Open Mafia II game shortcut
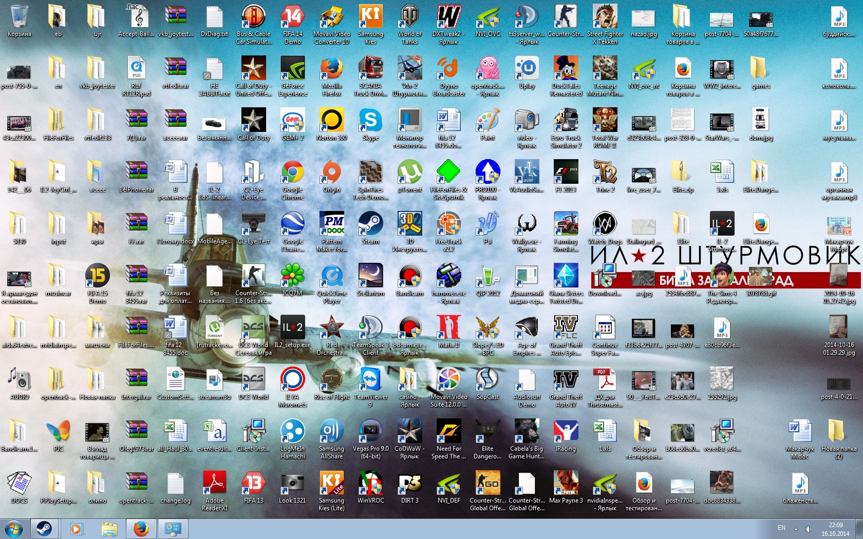This screenshot has width=863, height=539. pyautogui.click(x=448, y=332)
